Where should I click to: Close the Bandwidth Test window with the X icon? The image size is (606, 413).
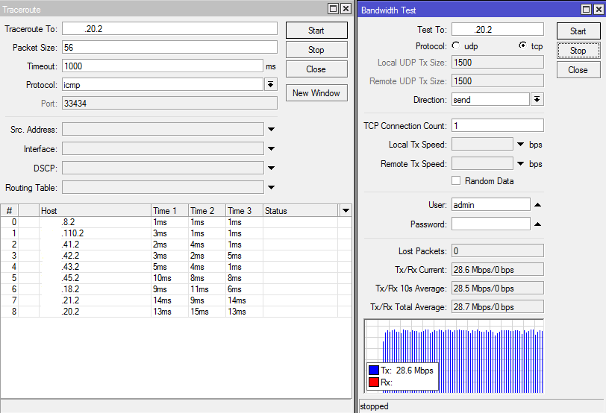[599, 9]
